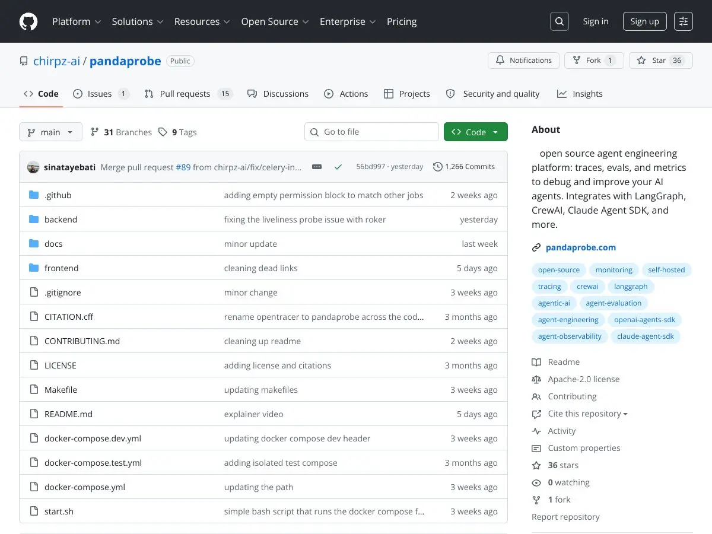Image resolution: width=712 pixels, height=534 pixels.
Task: Open the GitHub homepage logo
Action: pos(28,21)
